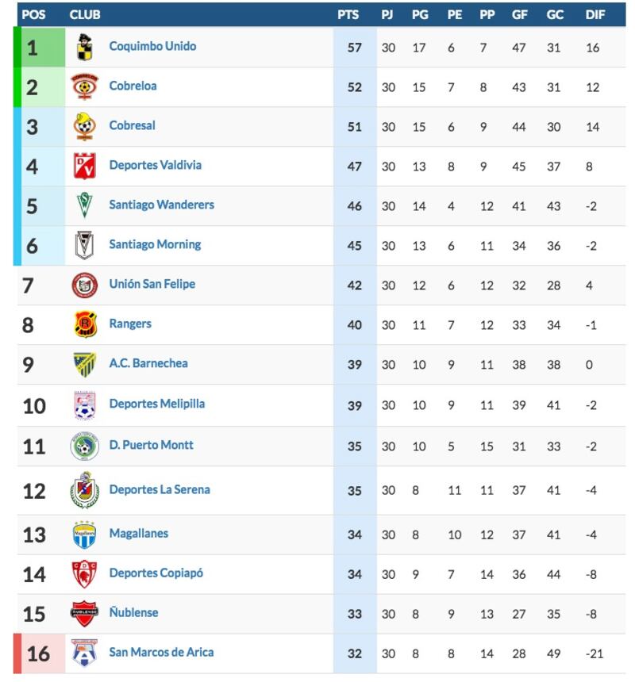Click the A.C. Barnechea striped shield

click(x=84, y=364)
